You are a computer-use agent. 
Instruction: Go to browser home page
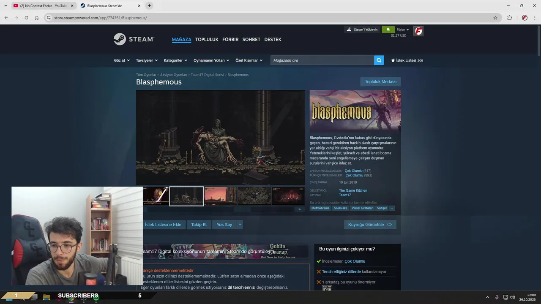pos(37,18)
